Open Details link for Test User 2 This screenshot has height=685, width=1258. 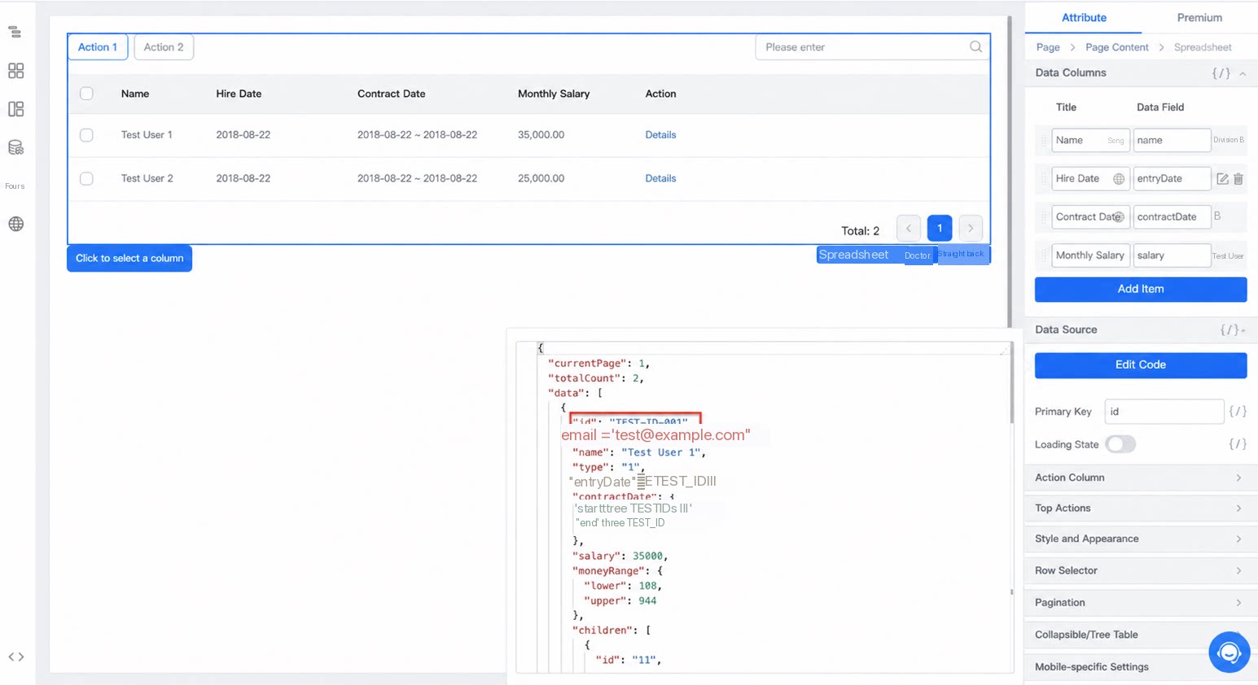[x=660, y=178]
